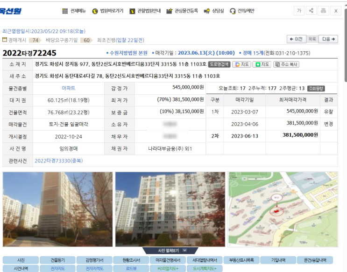
Task: Open the 세대열람내역서 tab
Action: (x=205, y=260)
